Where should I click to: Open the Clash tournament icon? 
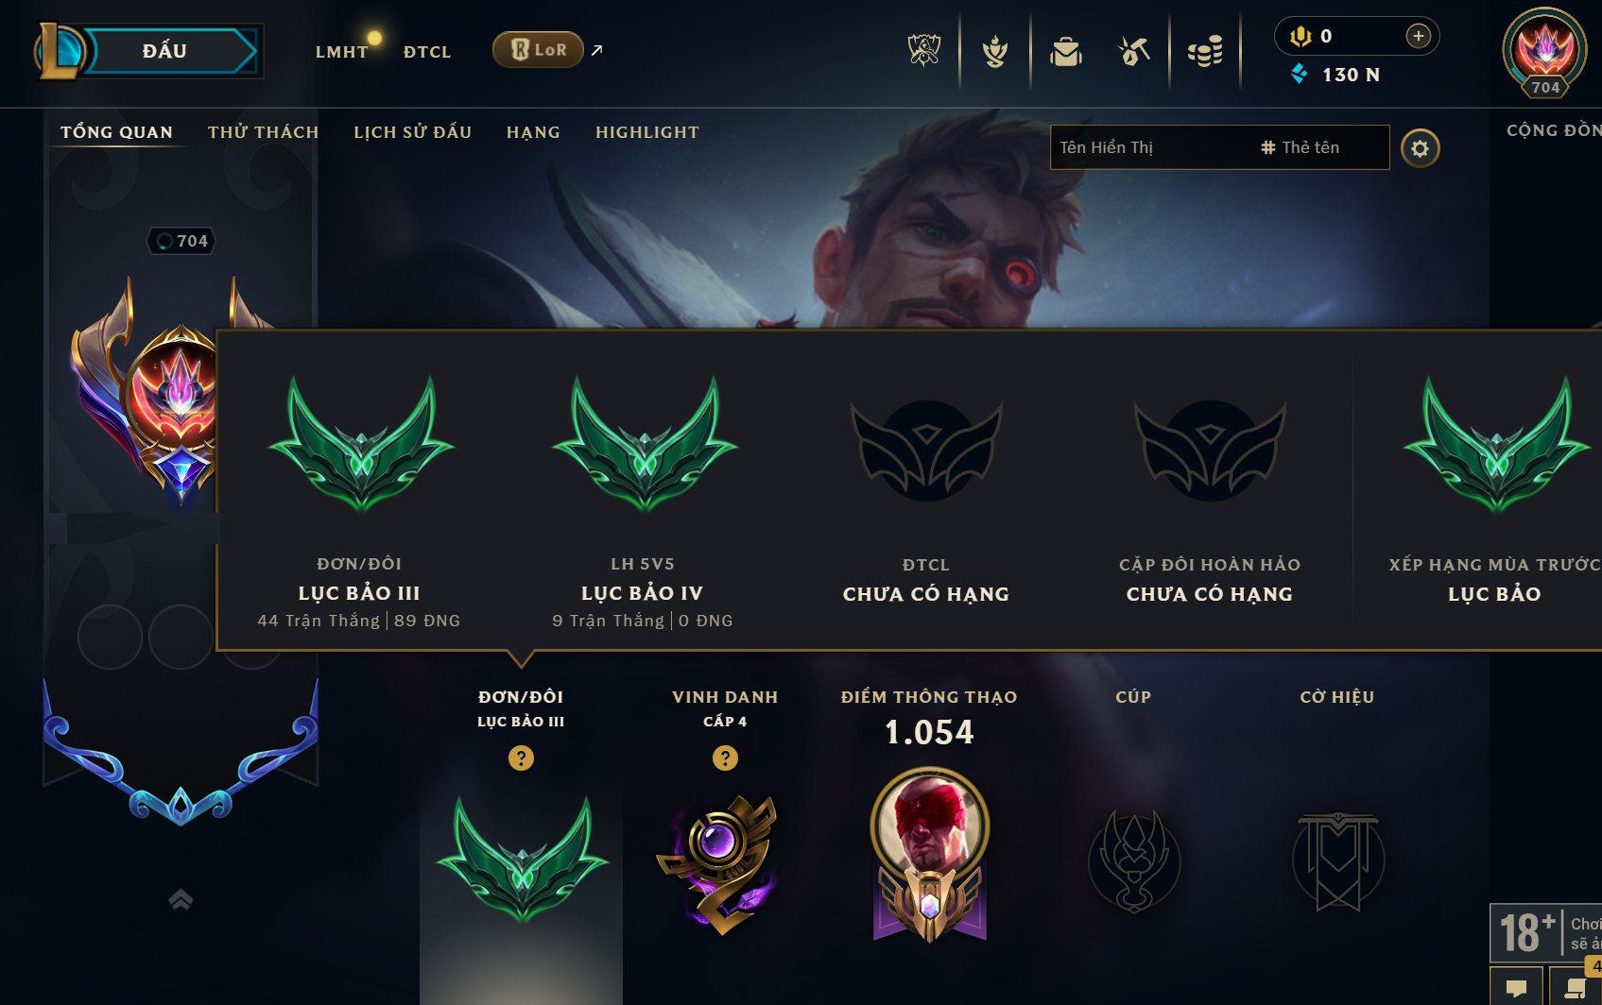923,51
